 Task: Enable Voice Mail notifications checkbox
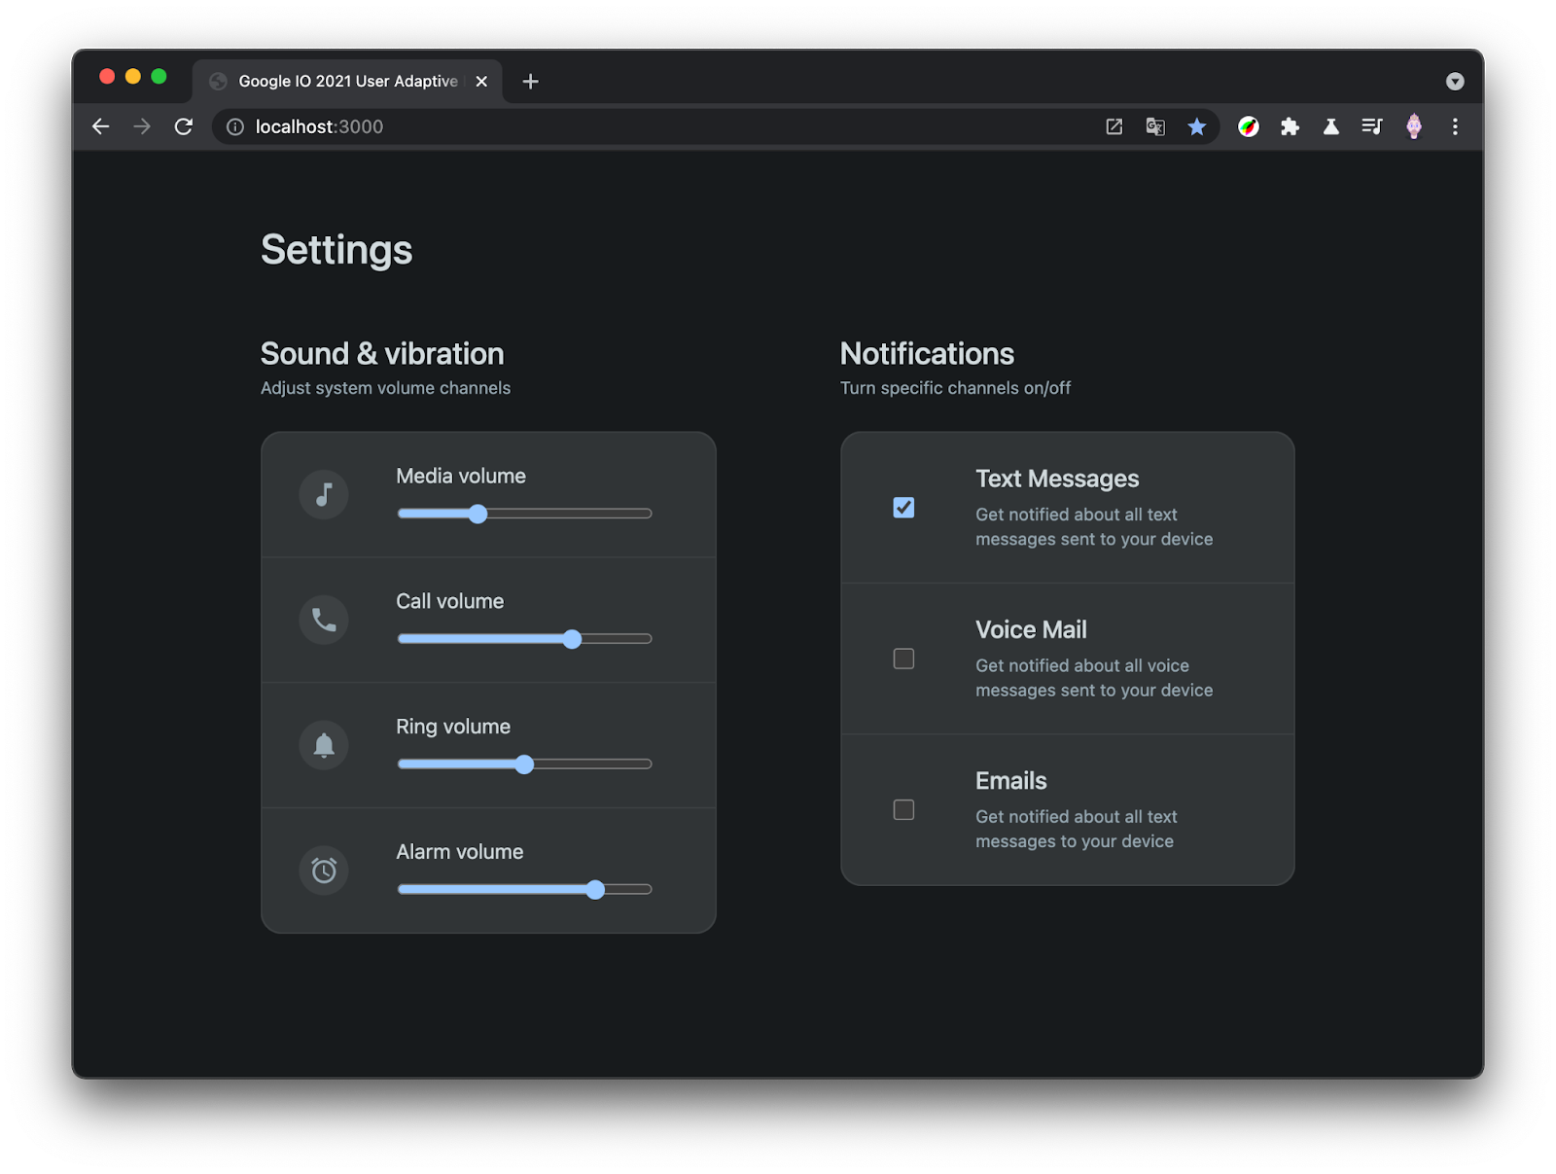tap(903, 659)
